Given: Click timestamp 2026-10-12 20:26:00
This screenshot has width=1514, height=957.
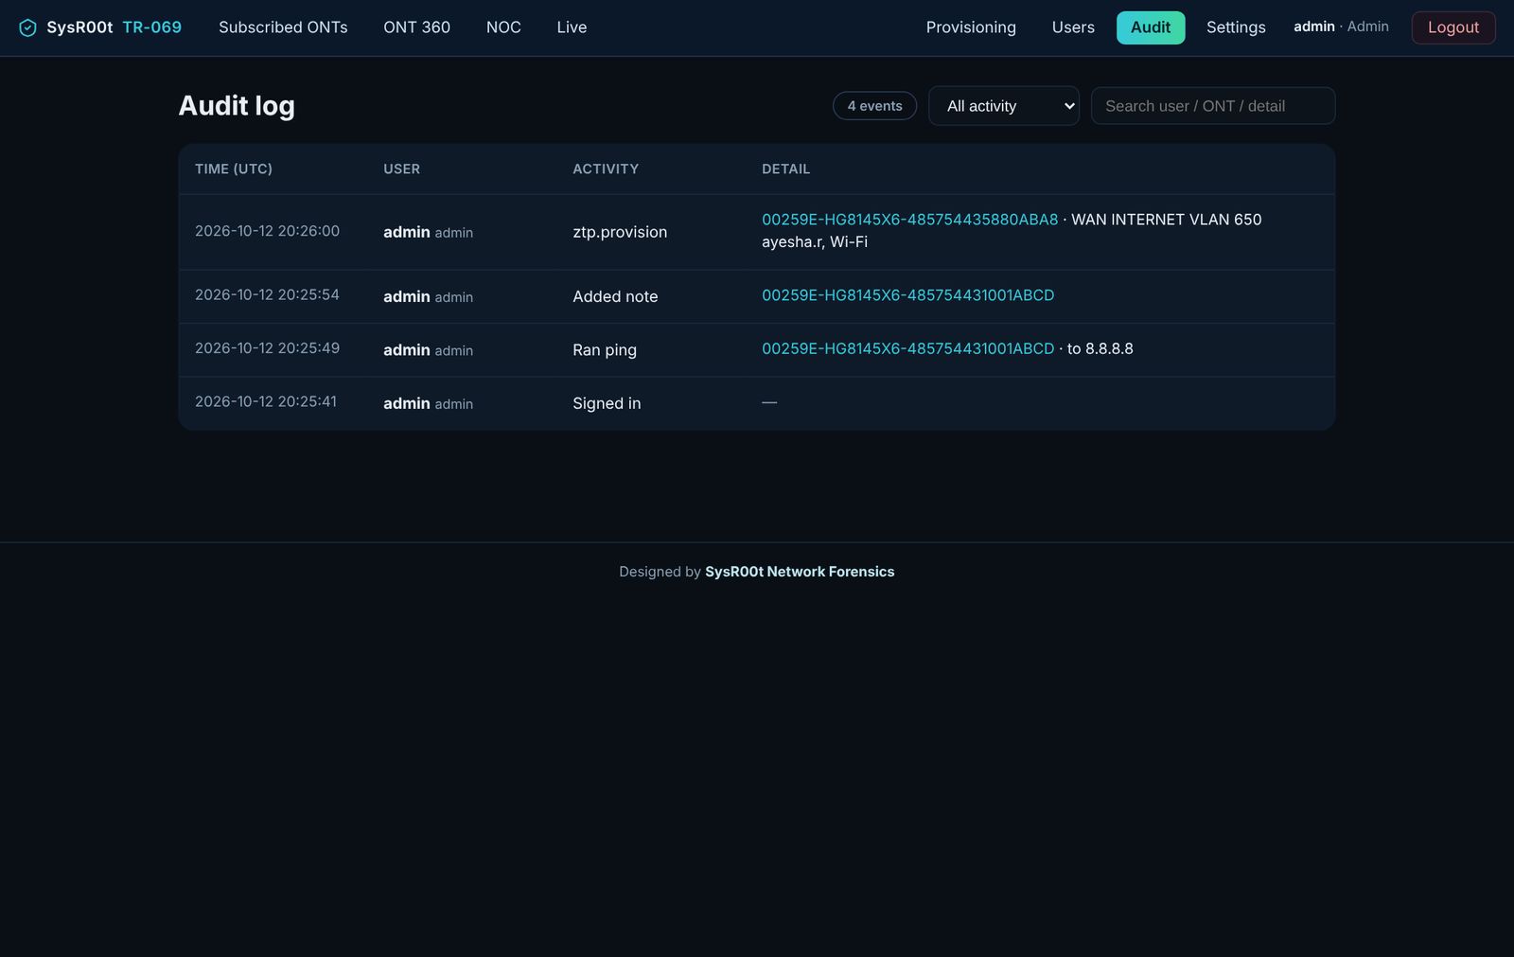Looking at the screenshot, I should [267, 231].
